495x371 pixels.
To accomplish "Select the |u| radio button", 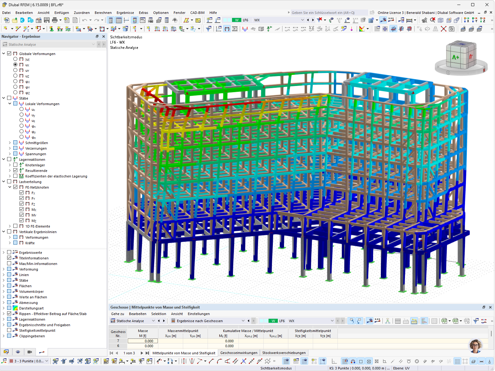I will tap(15, 59).
